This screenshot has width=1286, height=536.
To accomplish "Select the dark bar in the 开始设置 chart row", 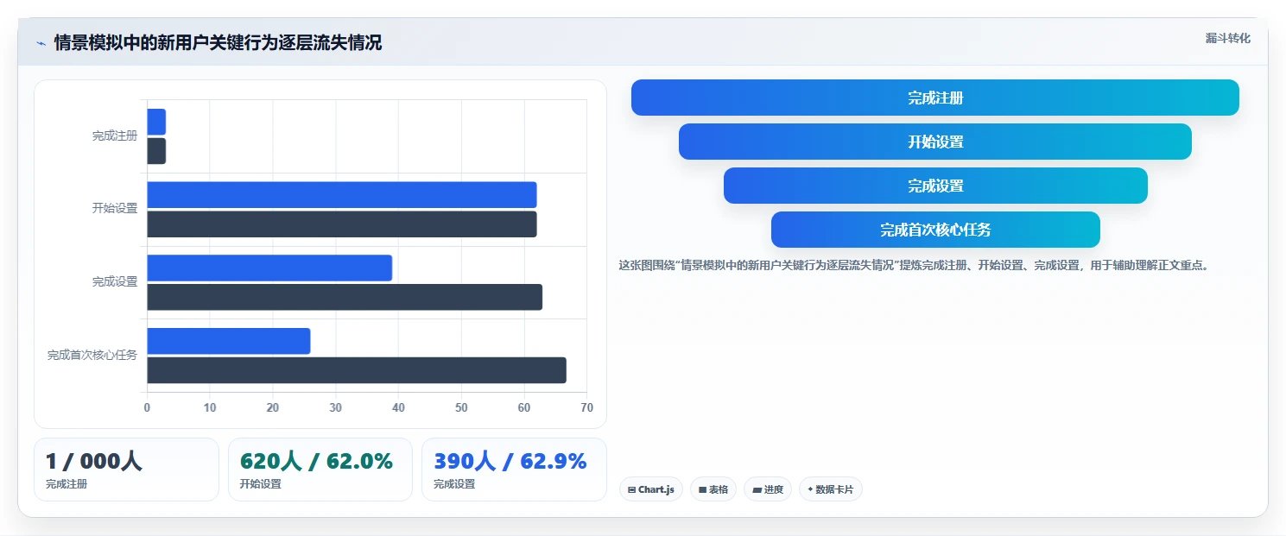I will (342, 224).
